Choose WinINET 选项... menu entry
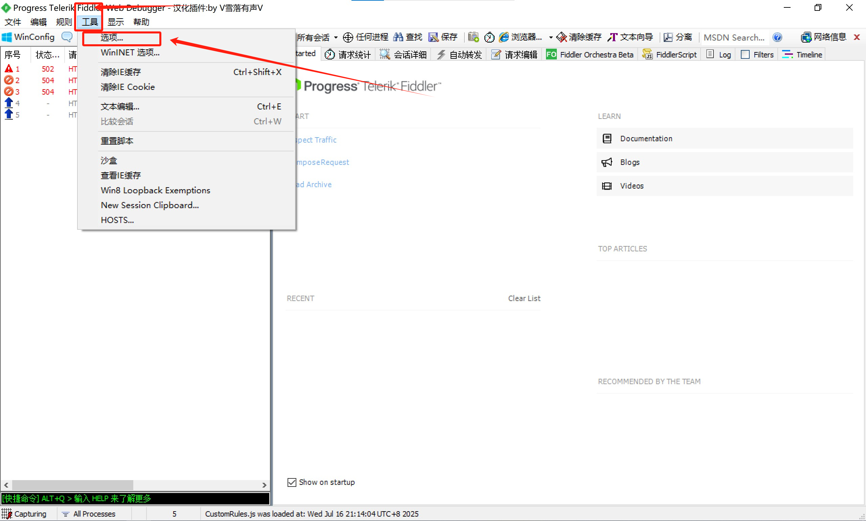This screenshot has height=521, width=866. [186, 53]
